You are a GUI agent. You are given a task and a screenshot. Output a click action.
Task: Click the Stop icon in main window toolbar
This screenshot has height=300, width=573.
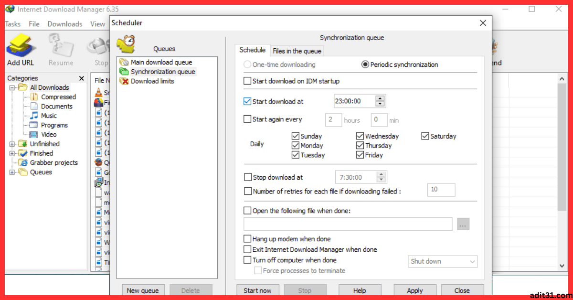coord(99,47)
